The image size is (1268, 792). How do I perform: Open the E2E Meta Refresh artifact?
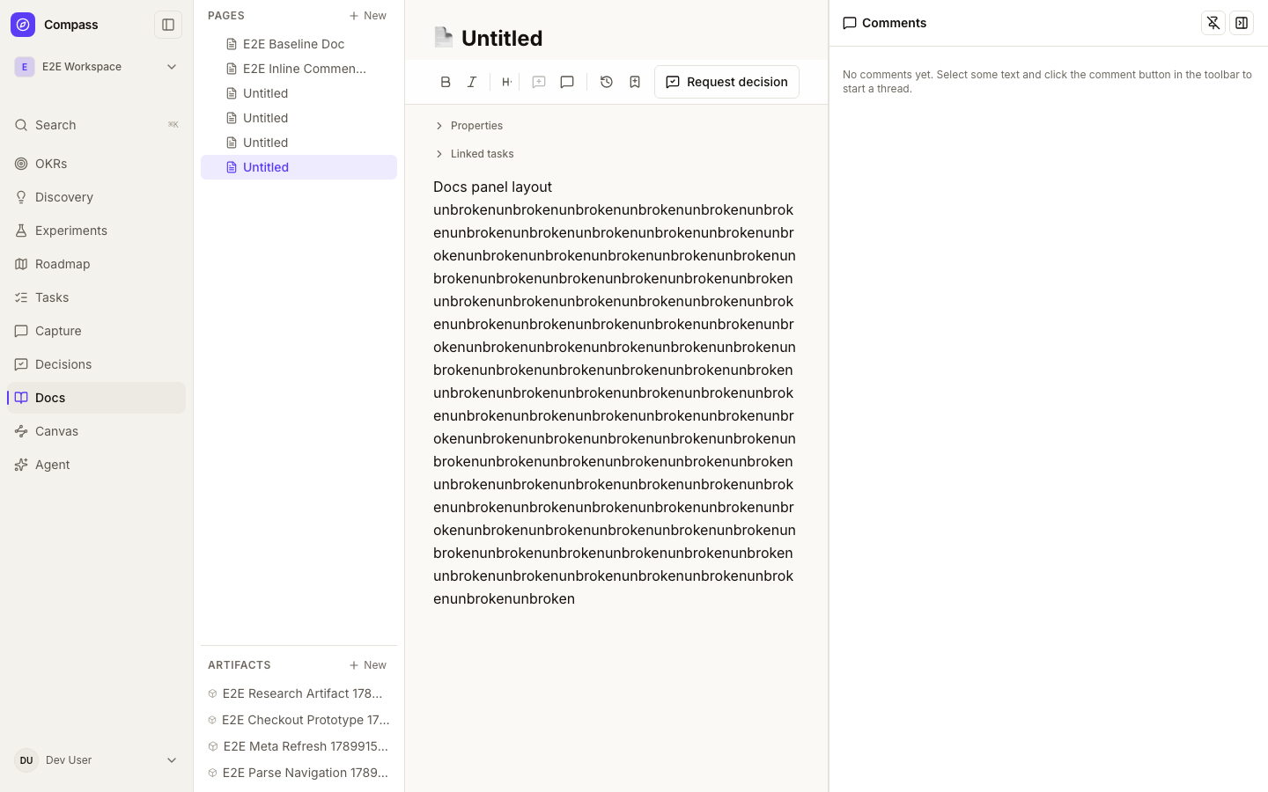pyautogui.click(x=299, y=746)
